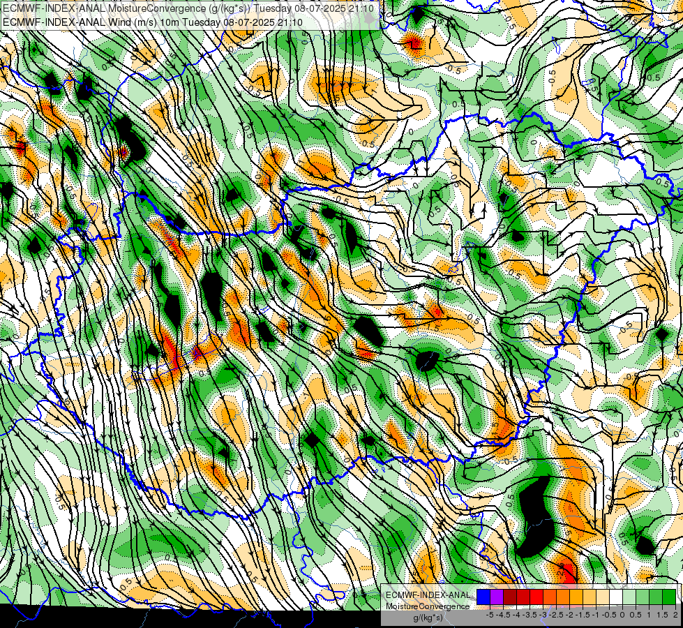Click legend swatch between 0 and 0.5
Viewport: 683px width, 628px height.
[629, 597]
